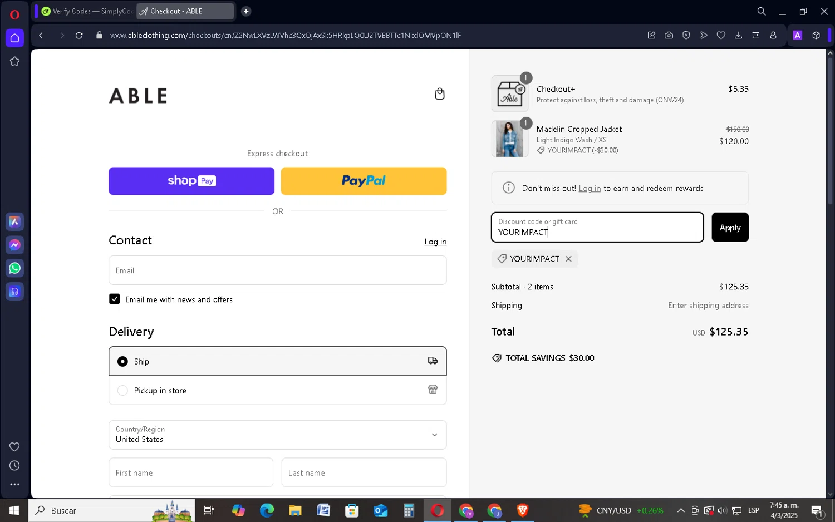The height and width of the screenshot is (522, 835).
Task: Open the Opera account profile icon
Action: pyautogui.click(x=773, y=35)
